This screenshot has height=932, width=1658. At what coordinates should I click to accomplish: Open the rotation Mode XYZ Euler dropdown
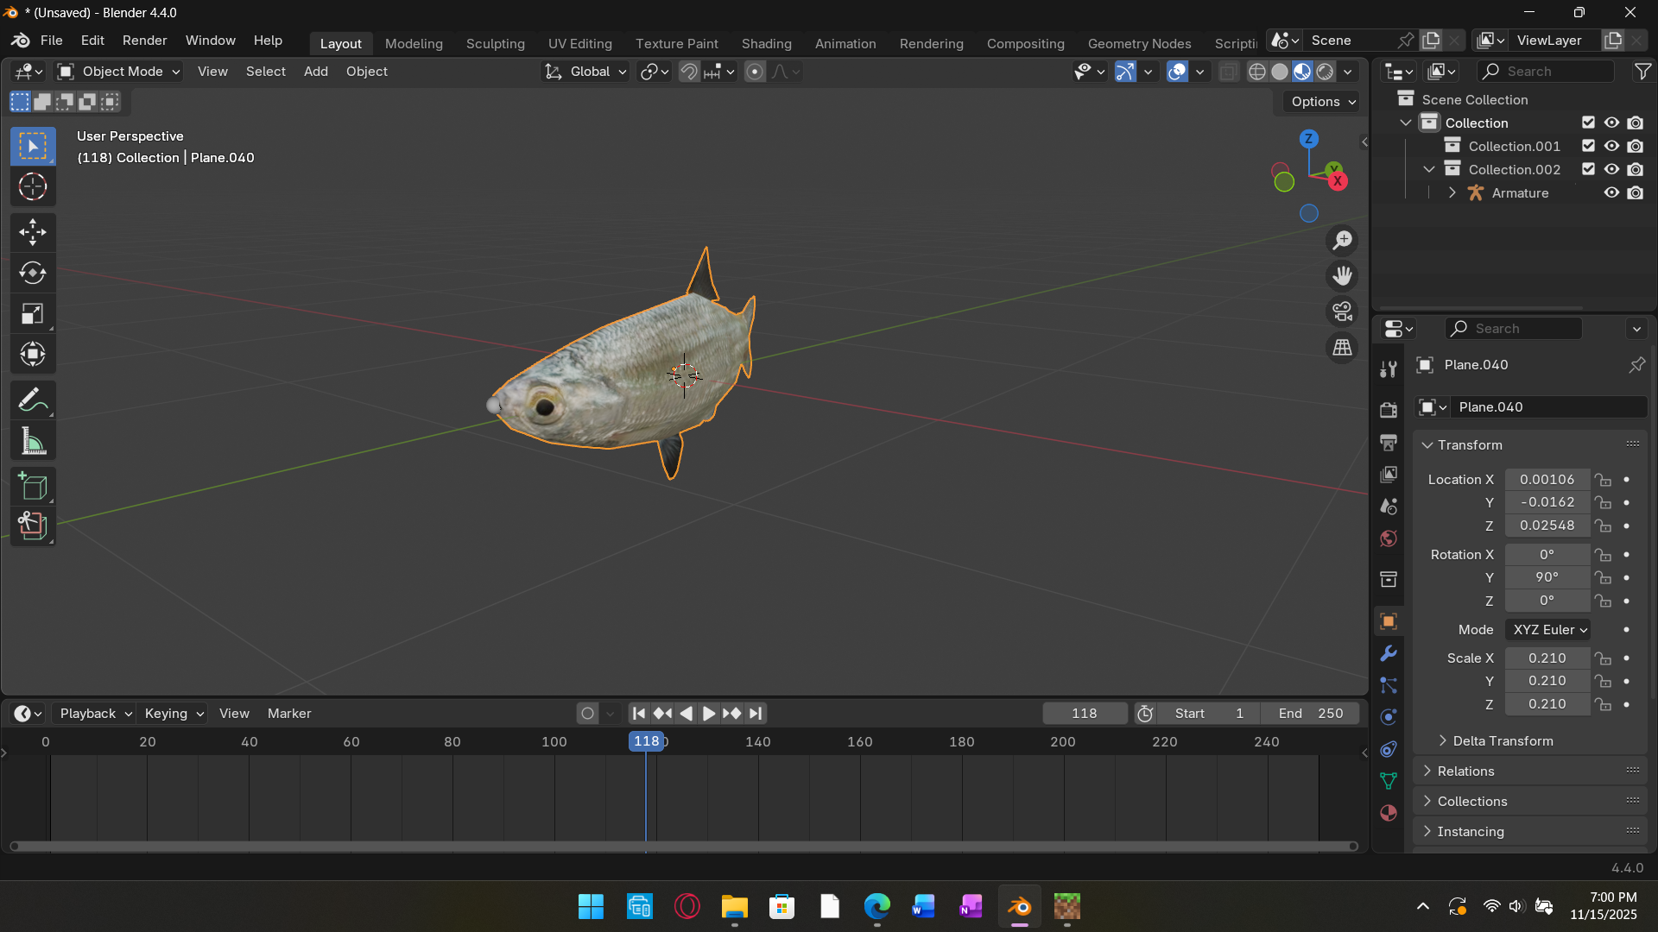pos(1548,630)
